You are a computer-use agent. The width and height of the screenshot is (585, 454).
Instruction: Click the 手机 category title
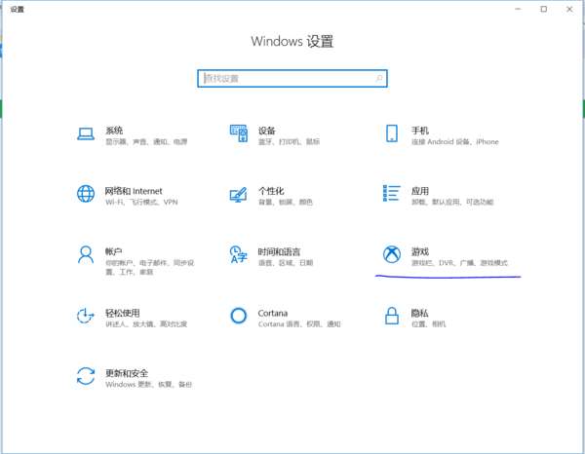click(x=420, y=131)
